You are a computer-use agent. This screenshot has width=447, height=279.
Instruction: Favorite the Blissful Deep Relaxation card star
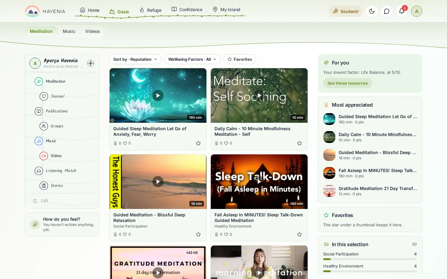[198, 234]
